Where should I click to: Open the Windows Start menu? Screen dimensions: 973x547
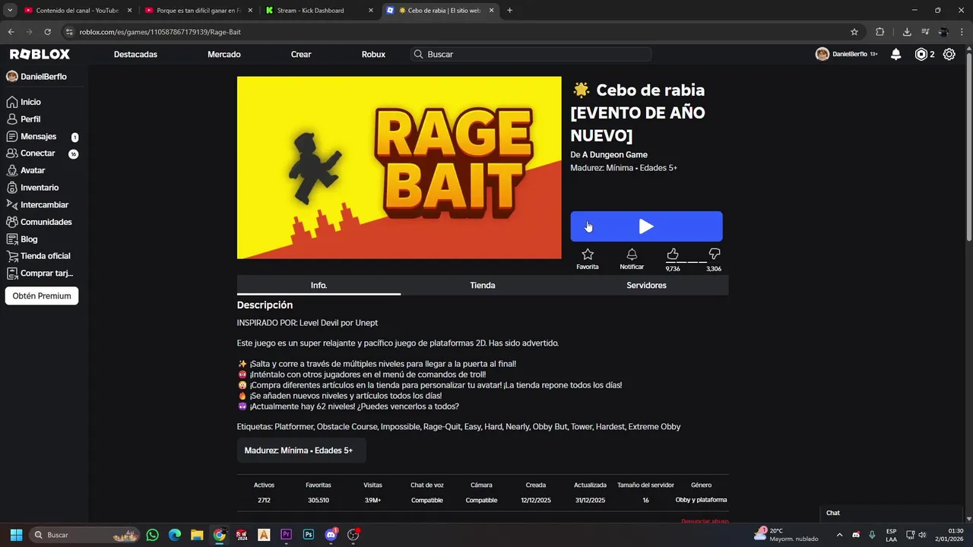[16, 535]
